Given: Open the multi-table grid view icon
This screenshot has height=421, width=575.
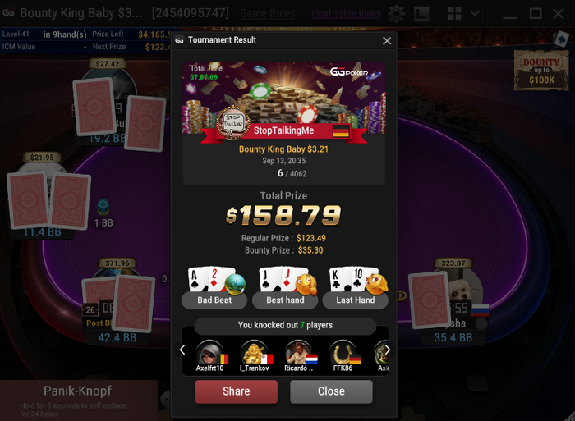Looking at the screenshot, I should point(454,14).
